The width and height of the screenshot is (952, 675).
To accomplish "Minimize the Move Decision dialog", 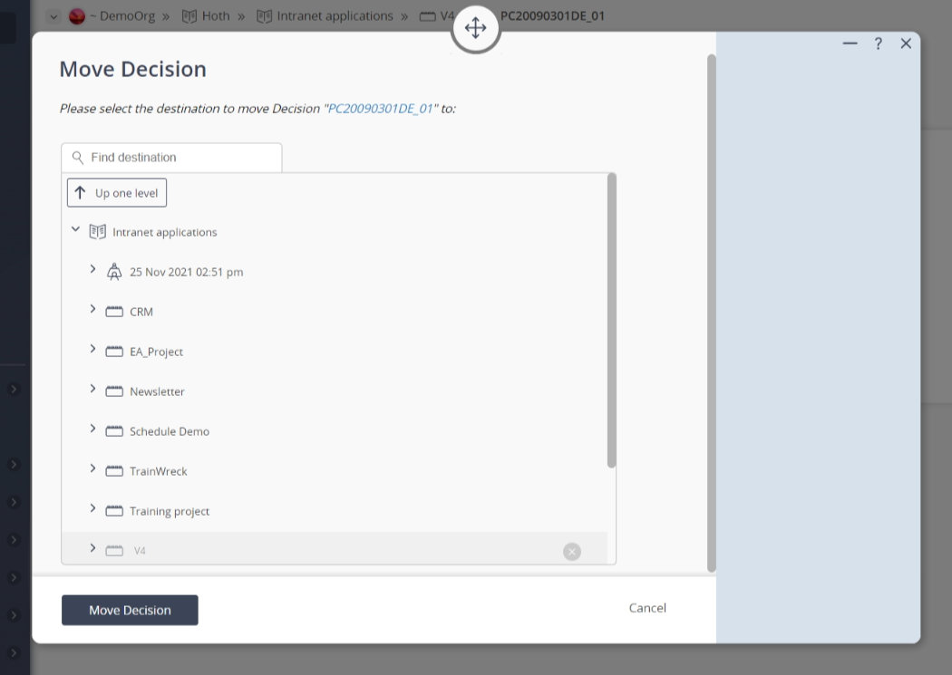I will (x=850, y=43).
